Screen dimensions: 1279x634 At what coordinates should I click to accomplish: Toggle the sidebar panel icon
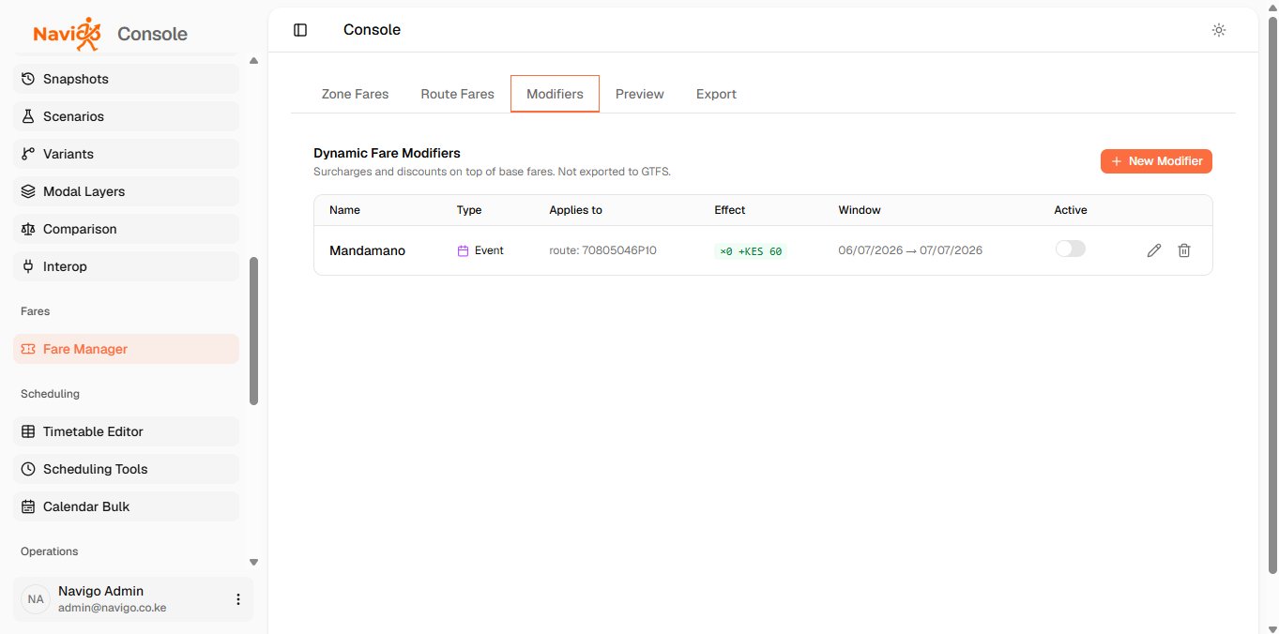(x=300, y=30)
